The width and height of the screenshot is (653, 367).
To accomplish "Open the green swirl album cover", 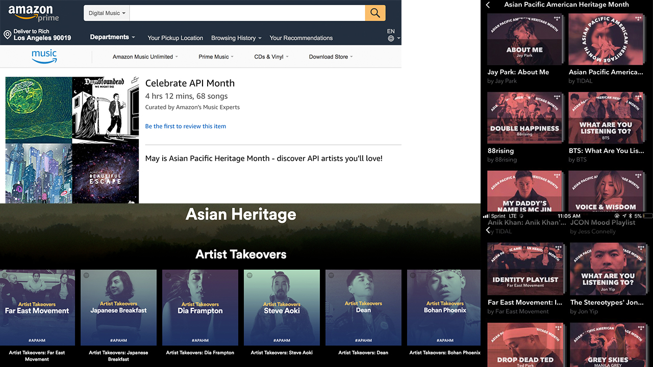I will click(x=38, y=110).
